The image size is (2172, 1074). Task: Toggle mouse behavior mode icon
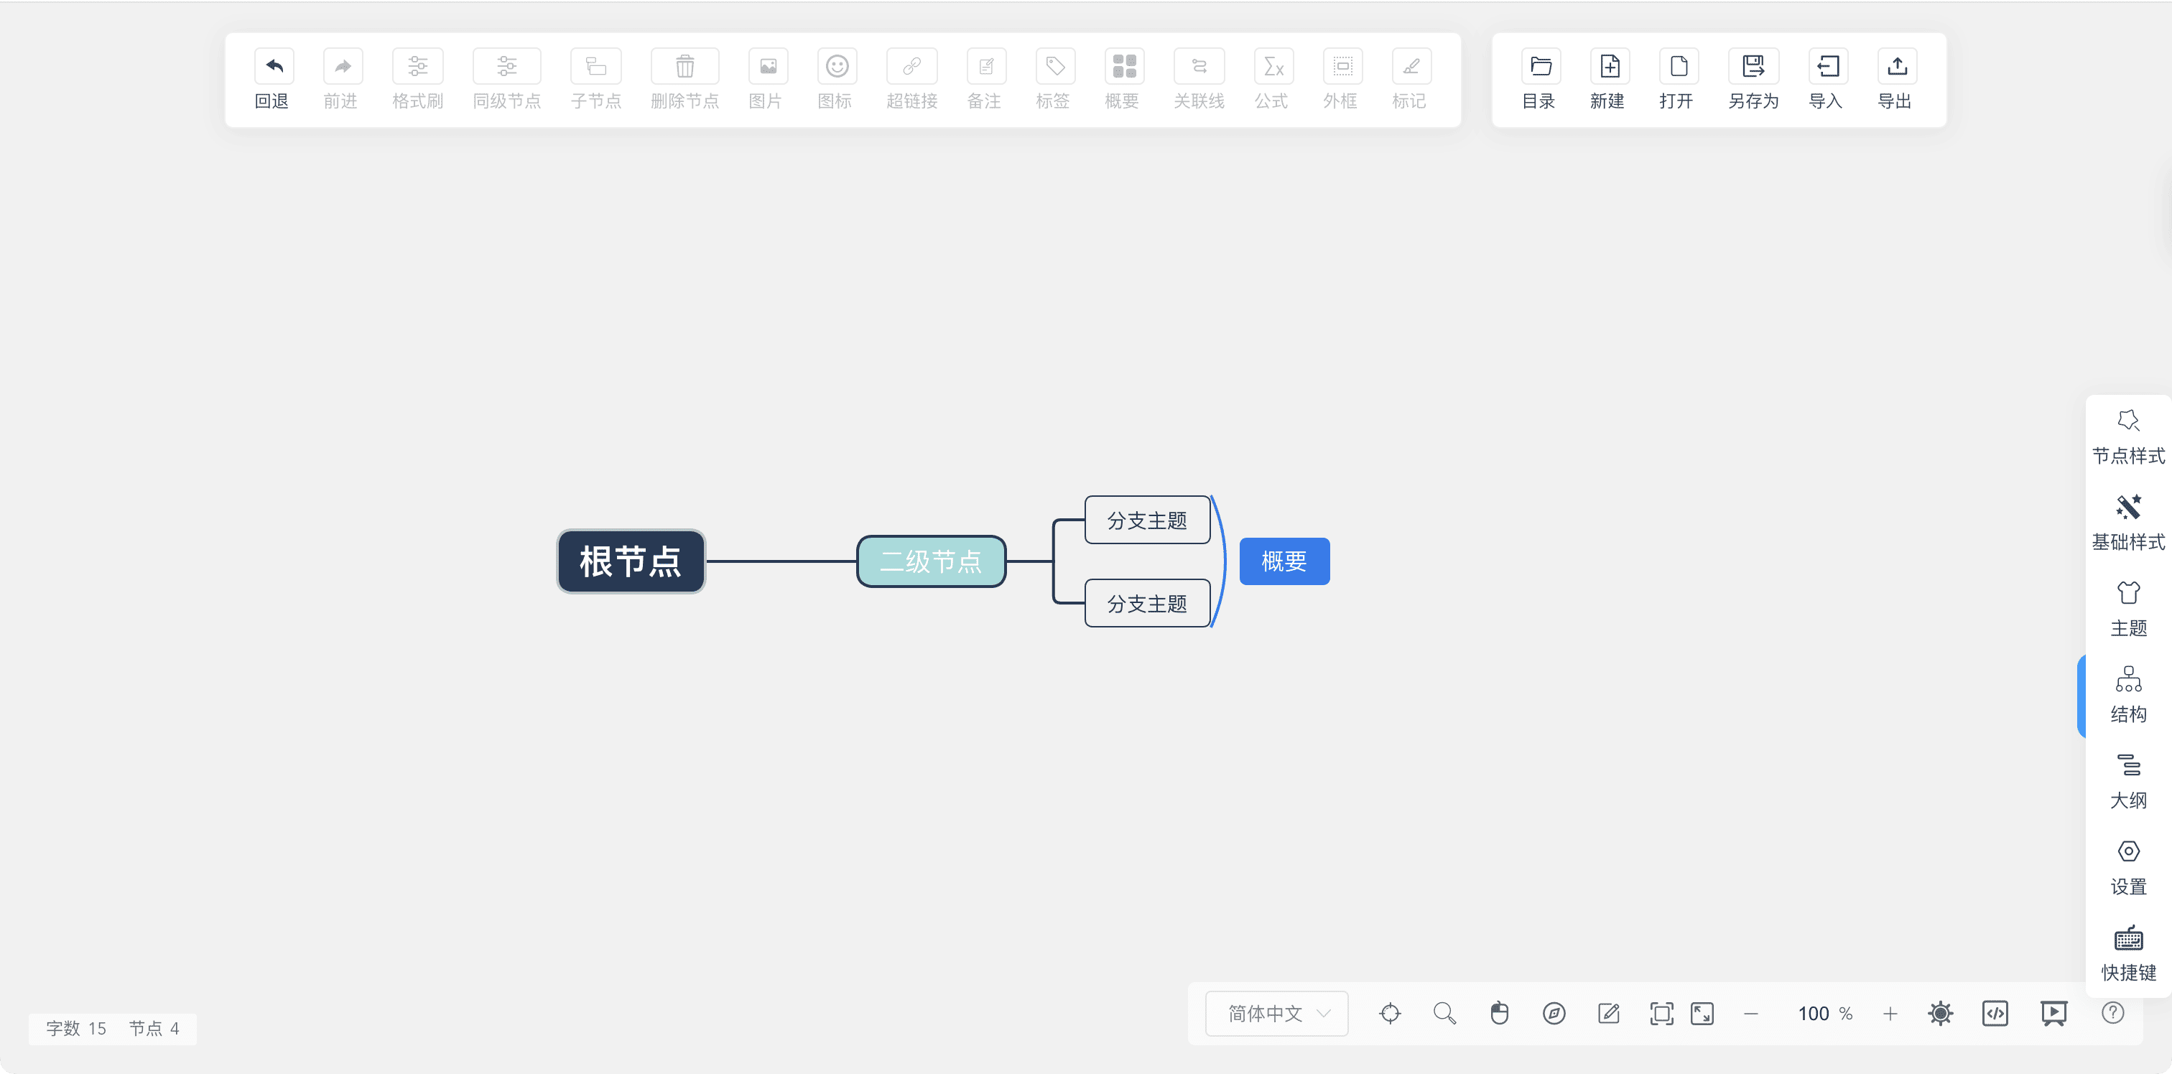click(x=1499, y=1012)
